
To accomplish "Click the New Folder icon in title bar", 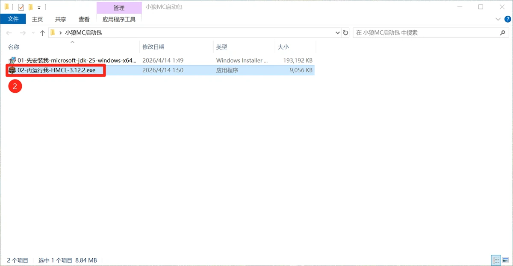I will click(x=30, y=7).
